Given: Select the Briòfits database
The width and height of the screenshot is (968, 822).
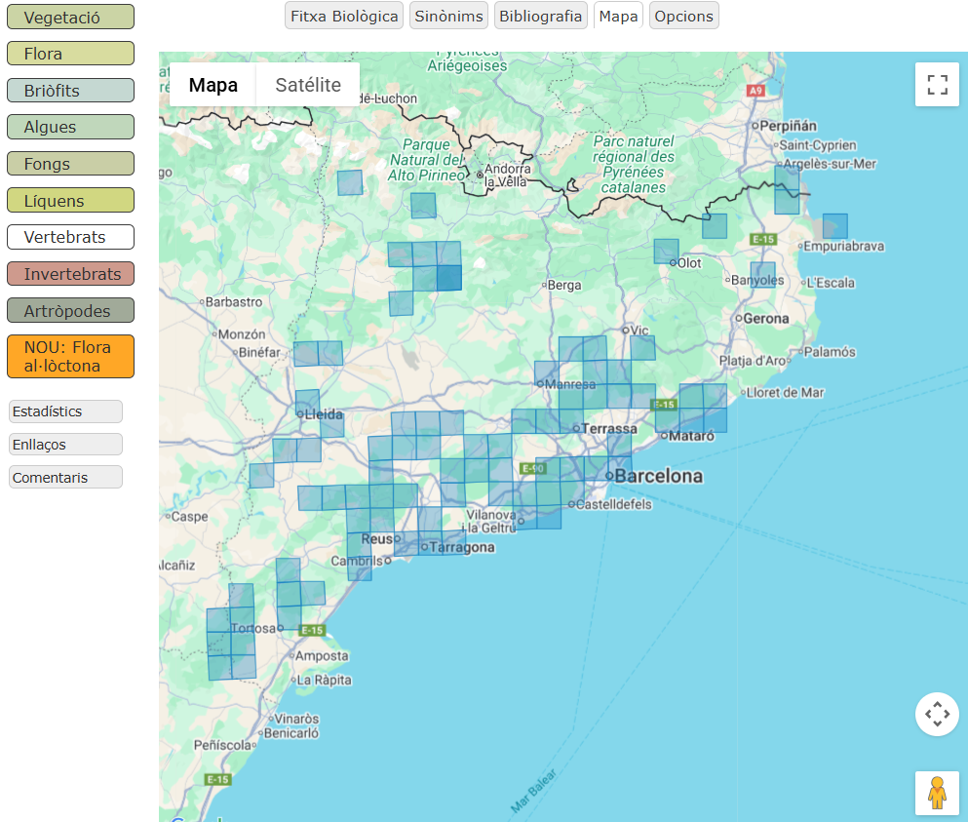Looking at the screenshot, I should (x=69, y=90).
